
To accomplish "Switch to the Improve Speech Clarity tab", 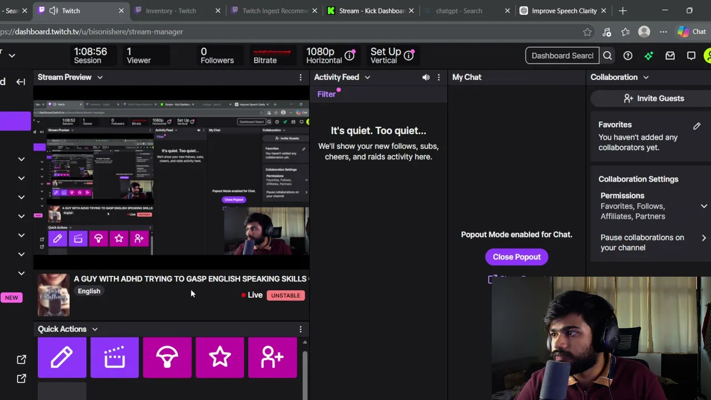I will pyautogui.click(x=564, y=11).
